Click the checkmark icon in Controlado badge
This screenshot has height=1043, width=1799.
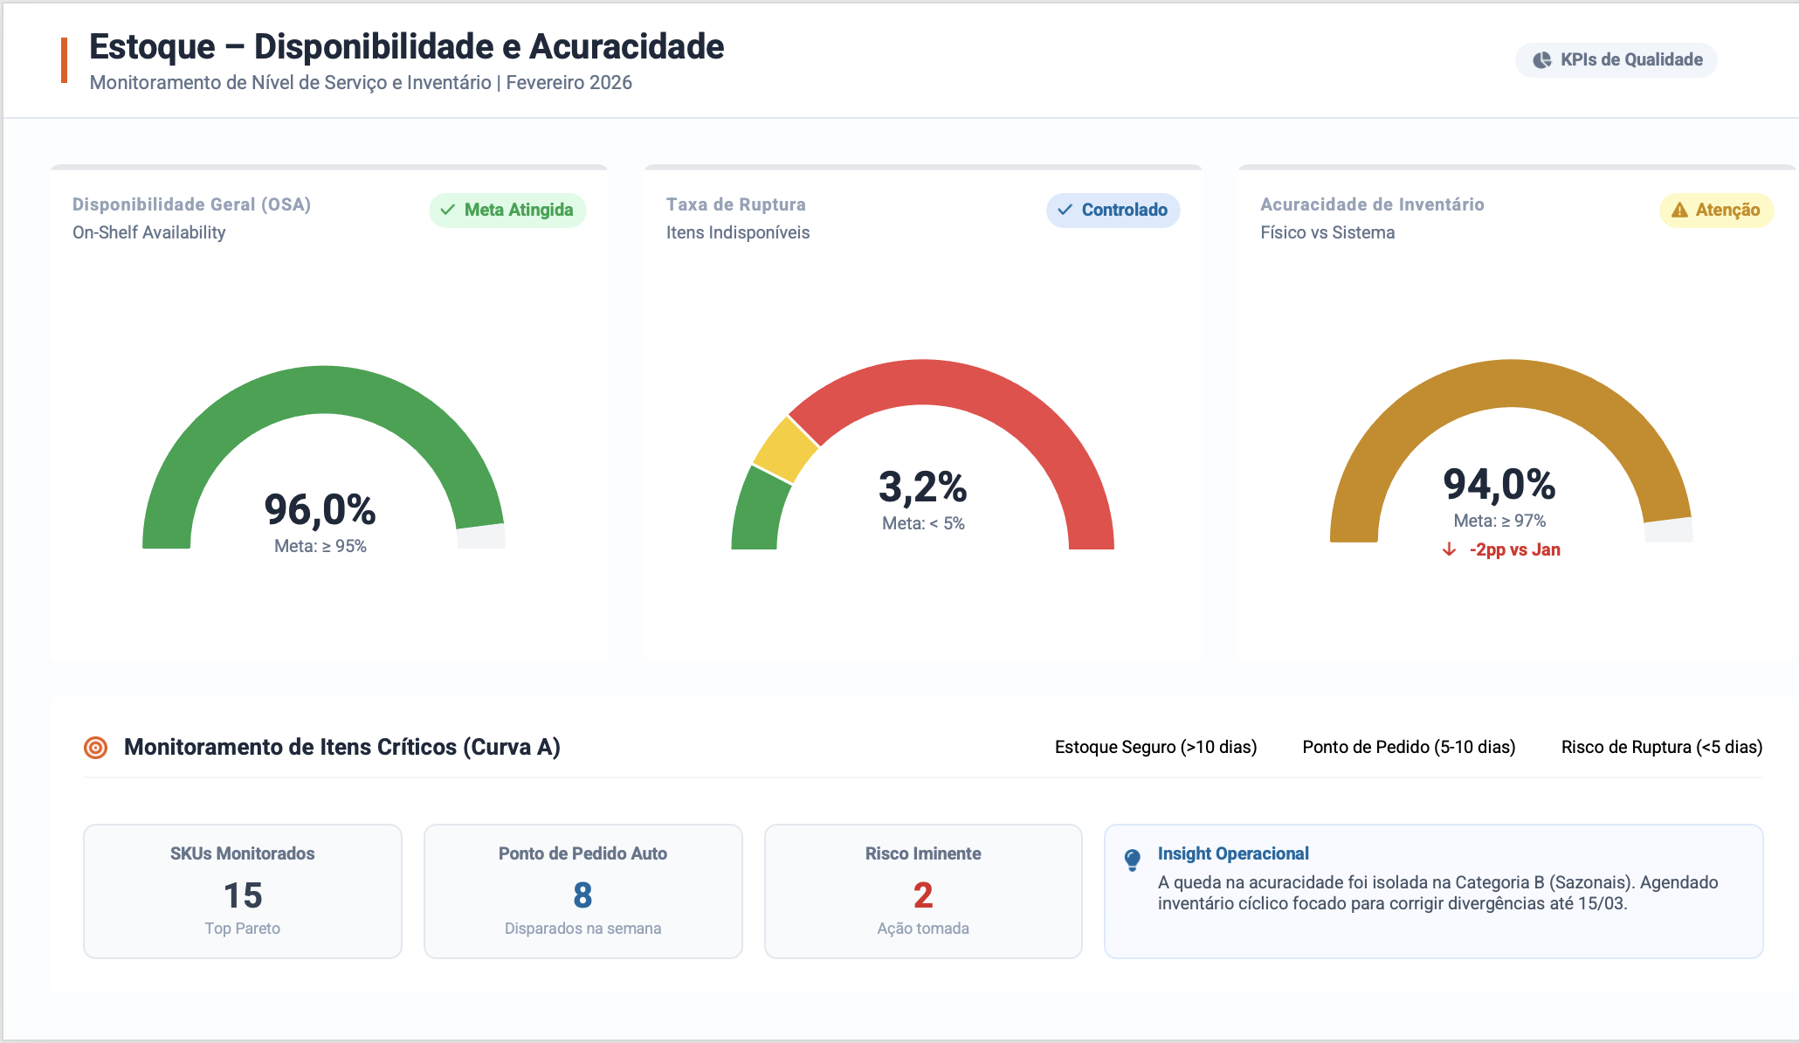[x=1065, y=210]
